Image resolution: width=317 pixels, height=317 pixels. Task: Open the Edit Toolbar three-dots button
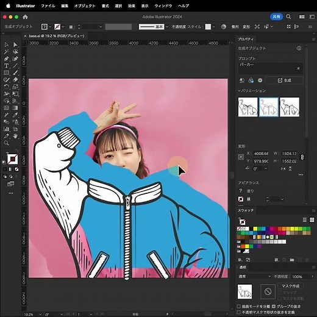(x=11, y=193)
